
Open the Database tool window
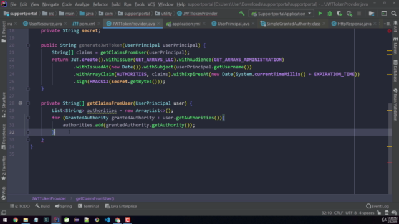click(x=395, y=71)
